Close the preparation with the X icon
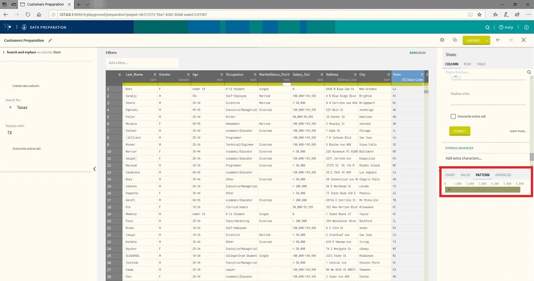The width and height of the screenshot is (534, 281). [x=523, y=40]
